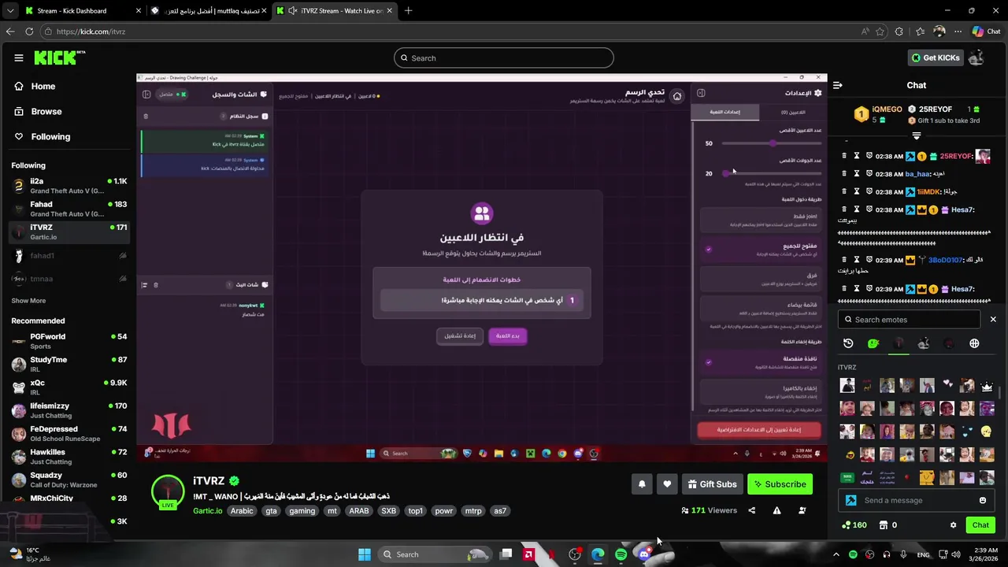Click the white crown emote
1008x567 pixels.
coord(987,386)
